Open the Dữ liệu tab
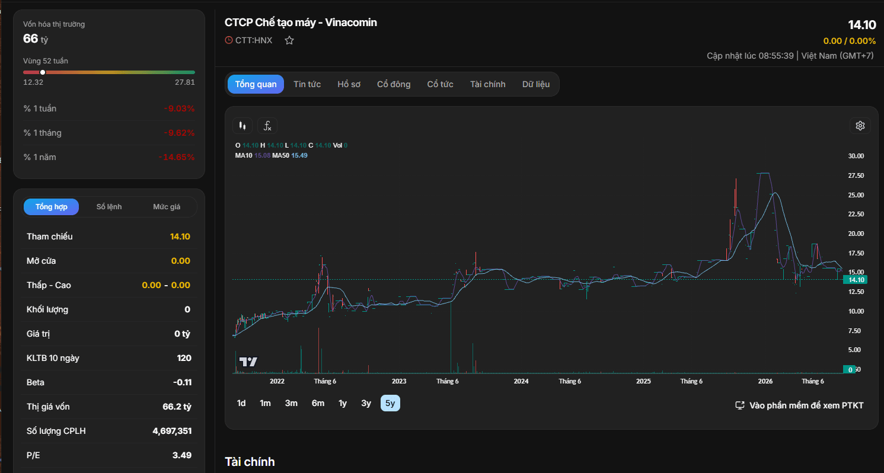Image resolution: width=884 pixels, height=473 pixels. [536, 84]
